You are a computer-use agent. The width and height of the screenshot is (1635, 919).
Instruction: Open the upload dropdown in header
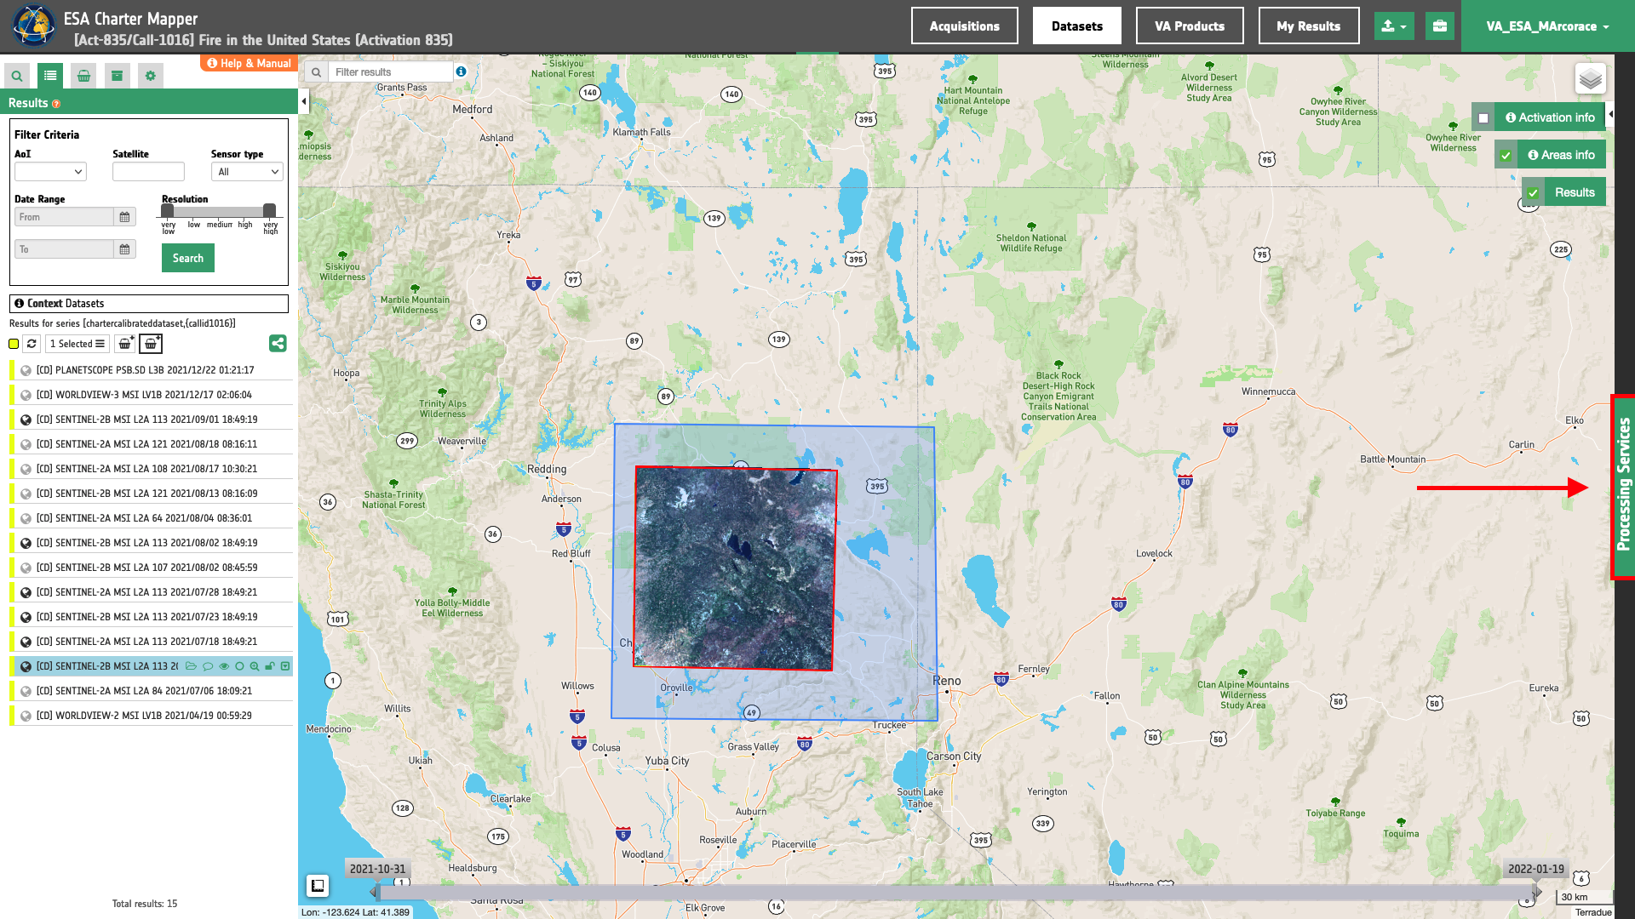click(1394, 26)
